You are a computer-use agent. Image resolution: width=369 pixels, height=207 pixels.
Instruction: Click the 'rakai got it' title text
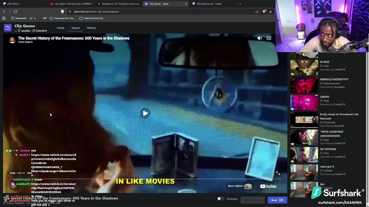coord(327,166)
